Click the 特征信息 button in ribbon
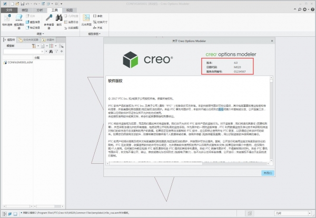 point(33,27)
